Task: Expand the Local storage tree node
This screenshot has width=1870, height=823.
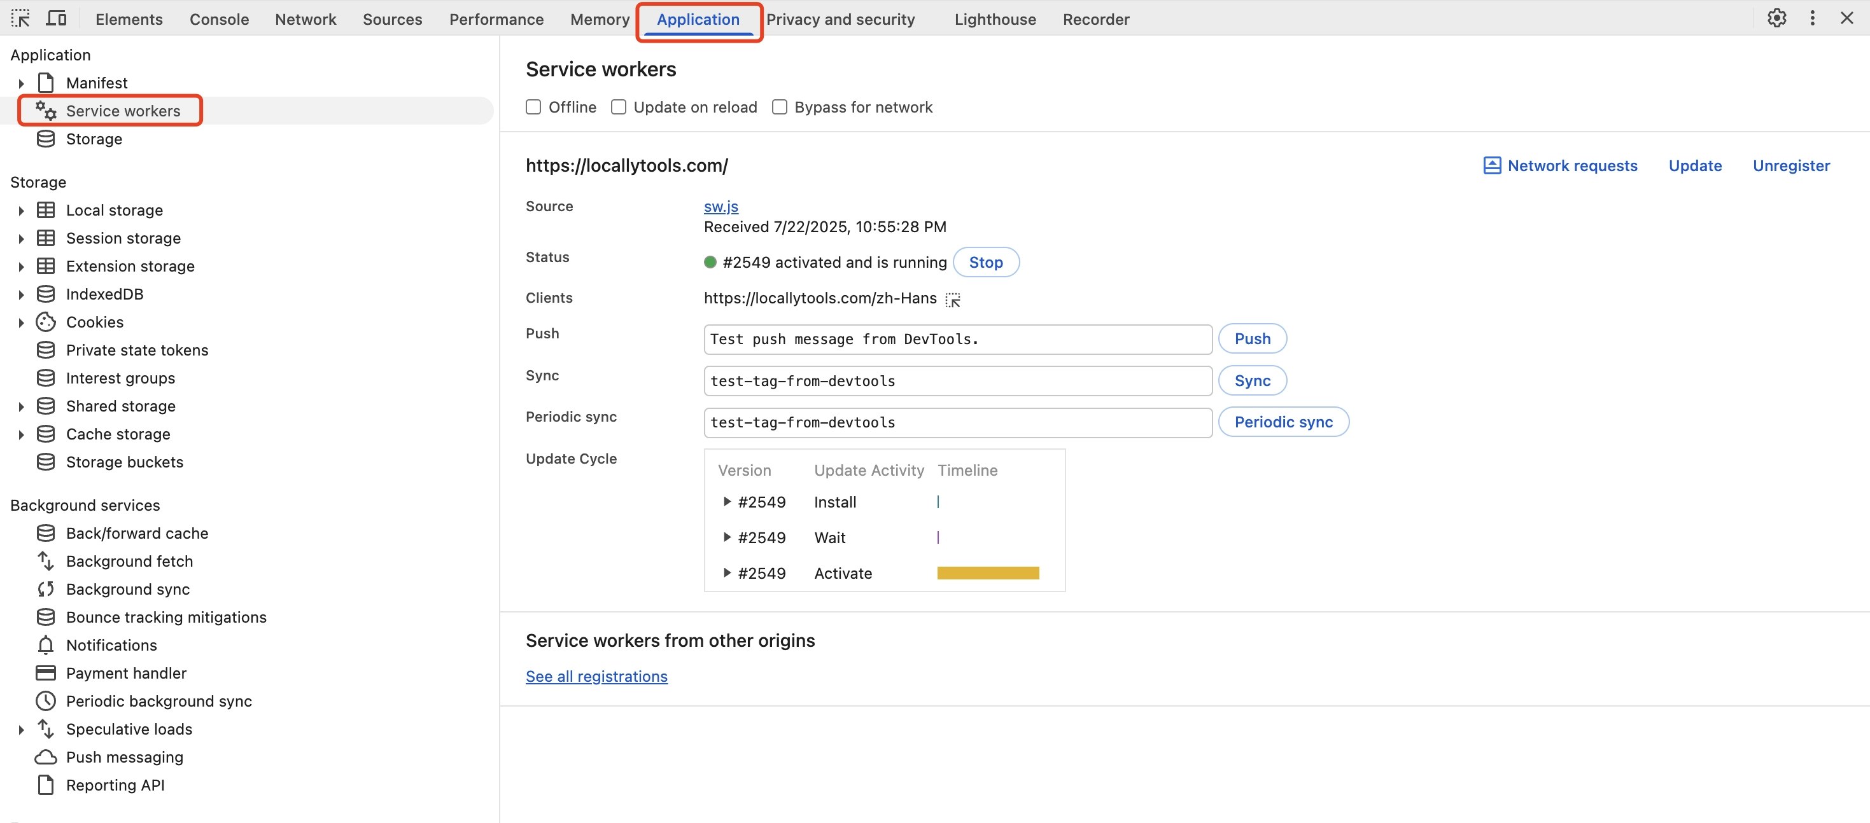Action: pos(21,211)
